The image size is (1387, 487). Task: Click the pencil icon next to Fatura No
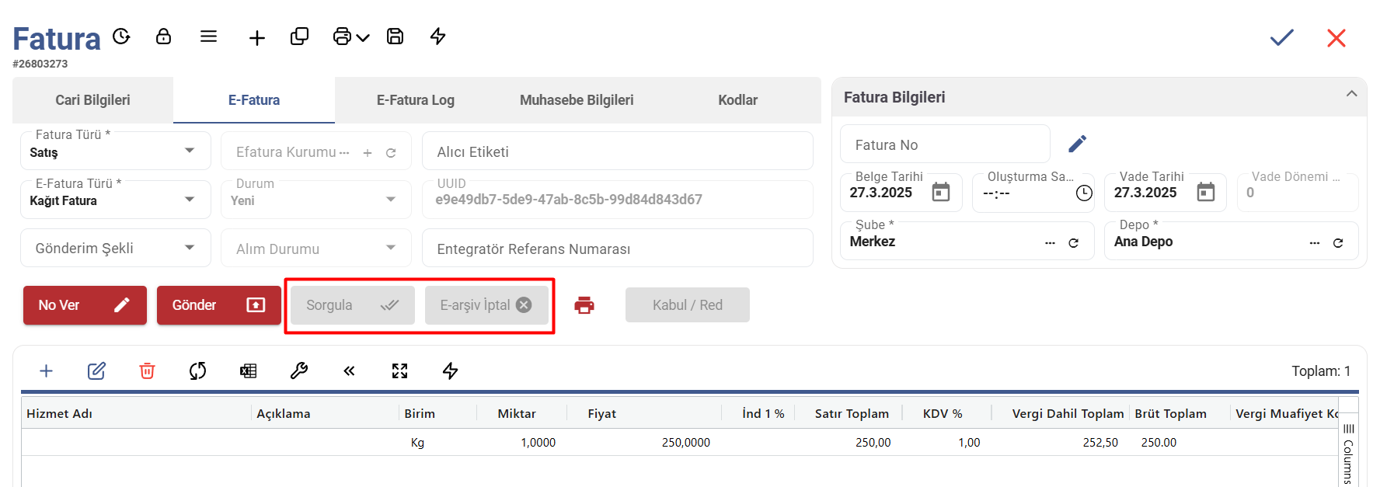point(1077,144)
